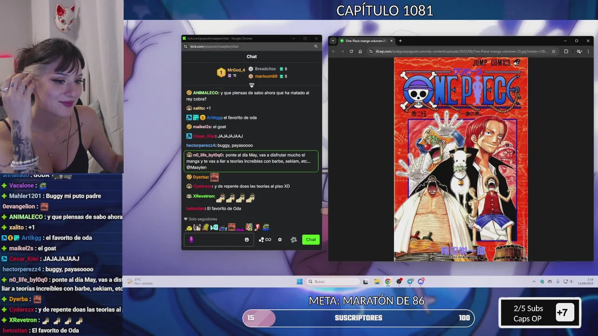Click the Solo seguidores label
This screenshot has width=598, height=336.
(203, 219)
